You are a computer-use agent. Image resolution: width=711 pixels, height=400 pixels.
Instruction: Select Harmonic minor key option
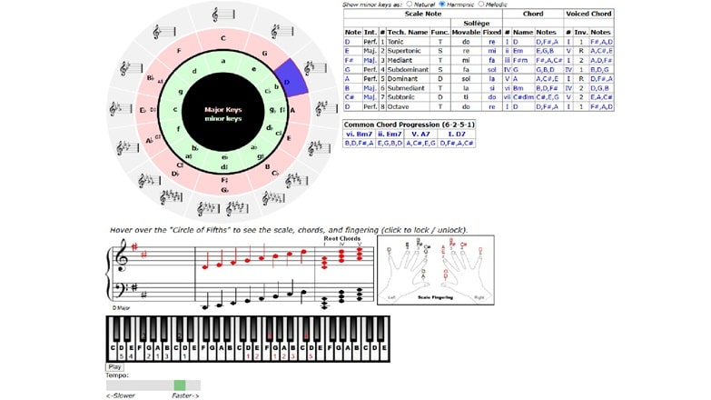pyautogui.click(x=443, y=5)
